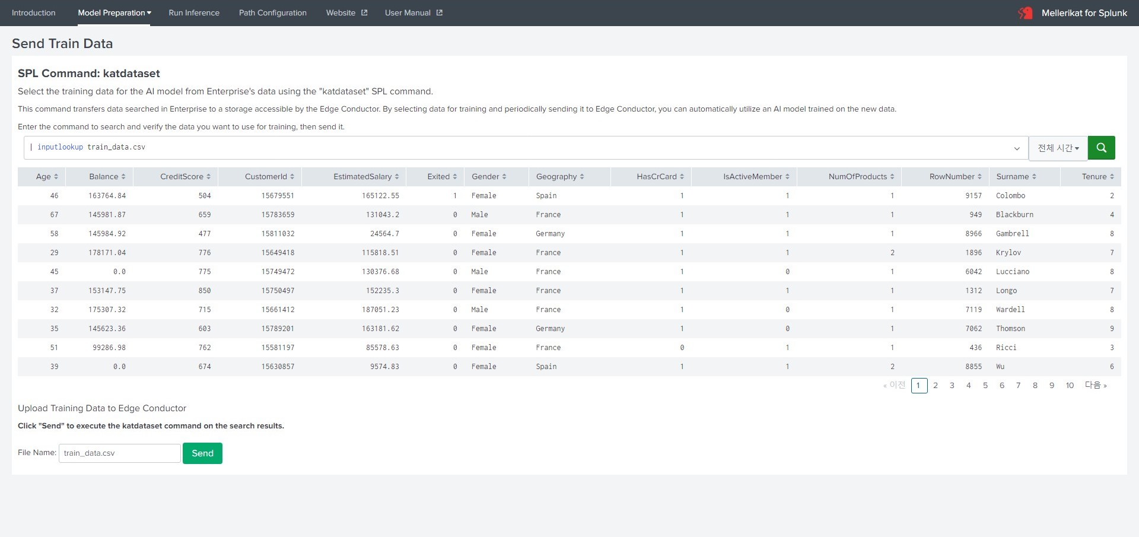Sort by EstimatedSalary sort icon
This screenshot has width=1139, height=537.
[x=397, y=177]
